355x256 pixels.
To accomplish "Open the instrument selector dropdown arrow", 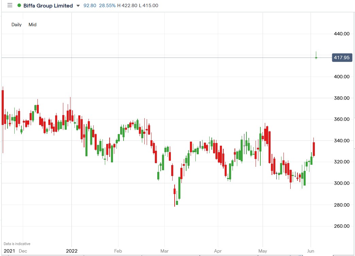I will [x=78, y=6].
